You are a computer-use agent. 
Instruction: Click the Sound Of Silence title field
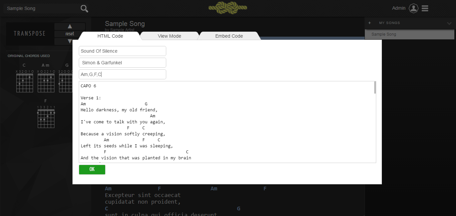[122, 51]
